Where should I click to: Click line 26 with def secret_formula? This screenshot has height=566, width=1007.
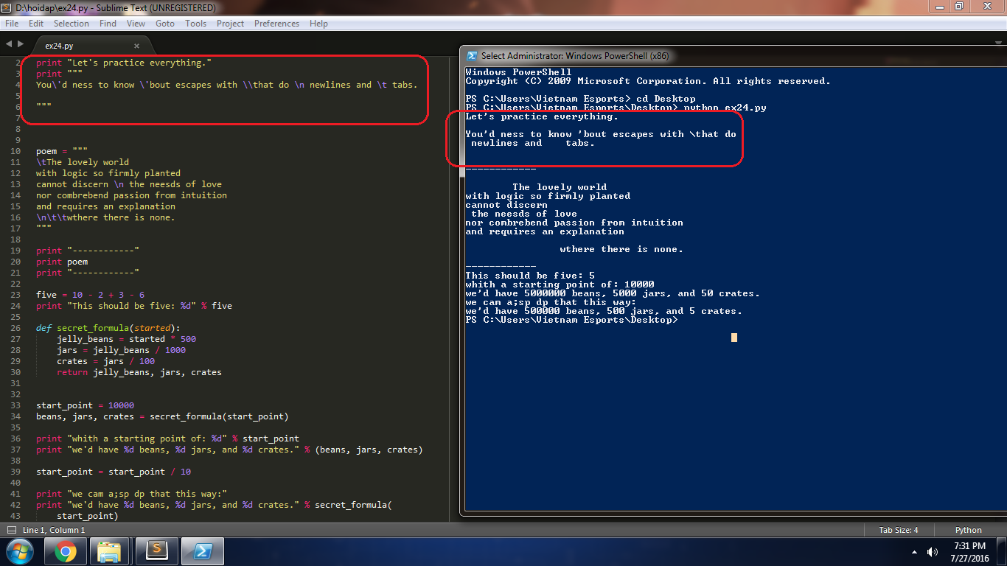click(118, 328)
